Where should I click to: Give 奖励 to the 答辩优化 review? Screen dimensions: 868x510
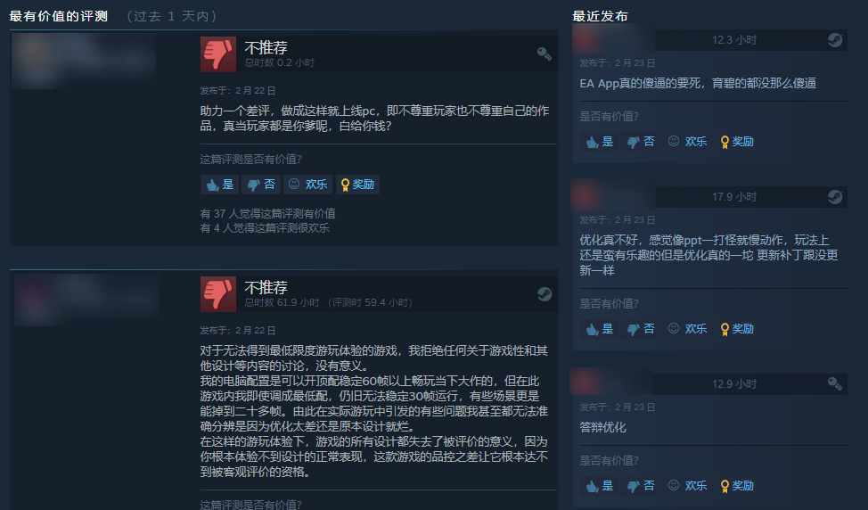[x=737, y=486]
